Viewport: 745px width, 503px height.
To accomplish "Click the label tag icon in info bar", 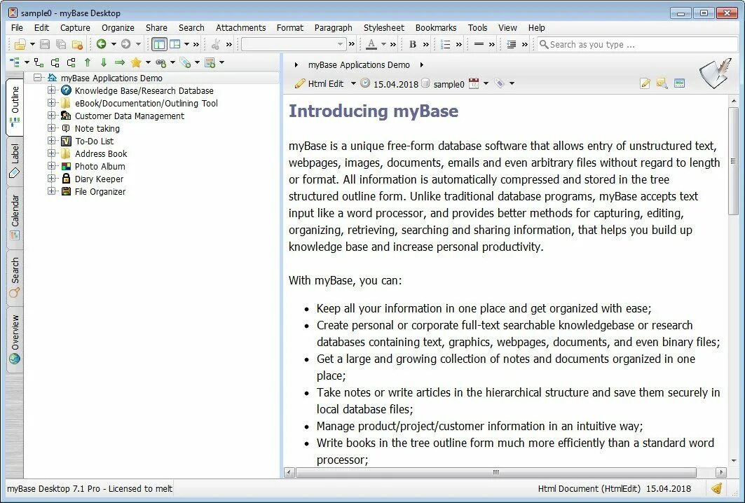I will click(x=499, y=83).
